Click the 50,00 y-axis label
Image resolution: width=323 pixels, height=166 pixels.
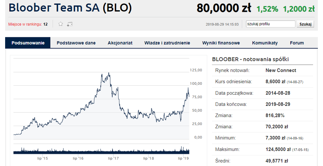tap(197, 111)
